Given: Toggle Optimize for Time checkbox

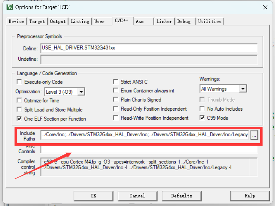Looking at the screenshot, I should click(x=19, y=100).
